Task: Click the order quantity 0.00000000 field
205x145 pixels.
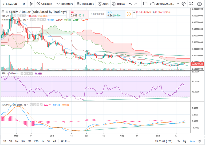Action: click(x=97, y=14)
